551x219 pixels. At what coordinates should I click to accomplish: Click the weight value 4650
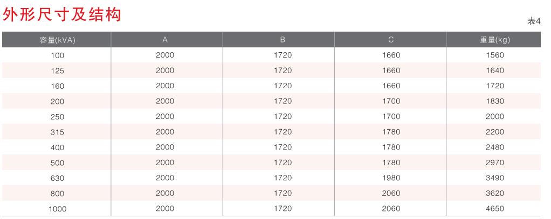[x=494, y=209]
